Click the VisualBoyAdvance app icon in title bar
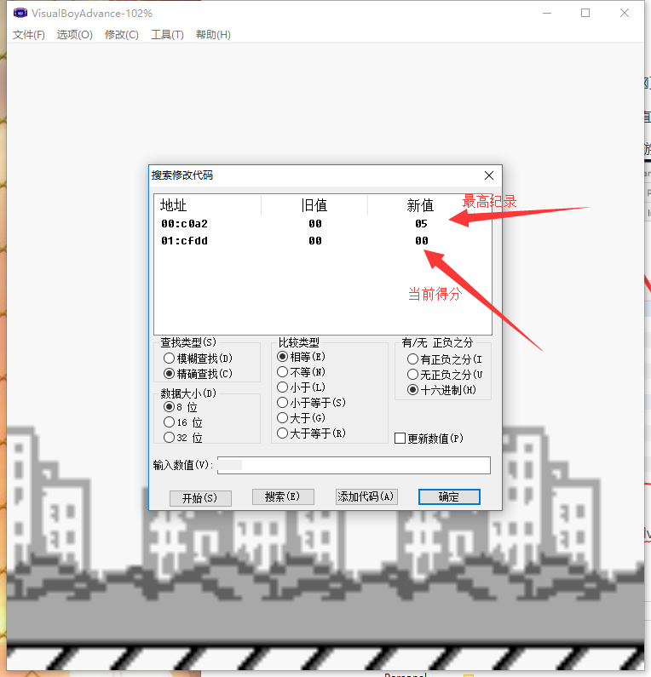 20,13
